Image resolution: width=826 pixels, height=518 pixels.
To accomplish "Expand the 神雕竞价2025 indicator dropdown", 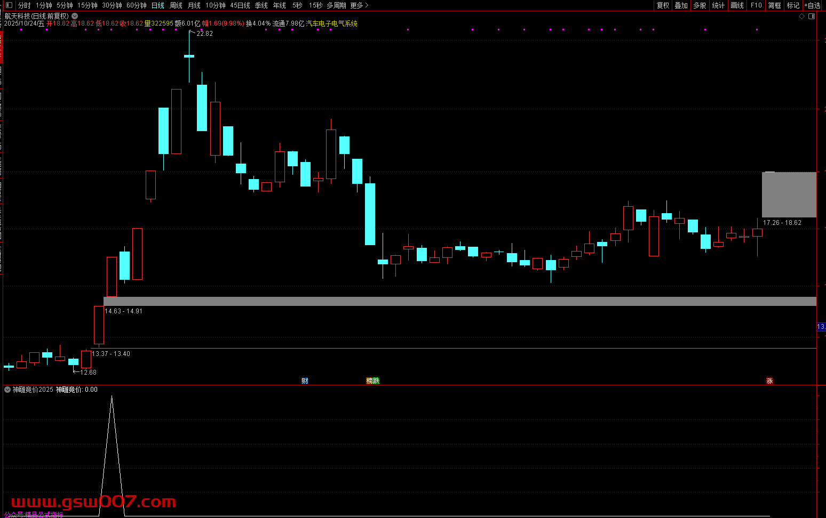I will point(7,390).
